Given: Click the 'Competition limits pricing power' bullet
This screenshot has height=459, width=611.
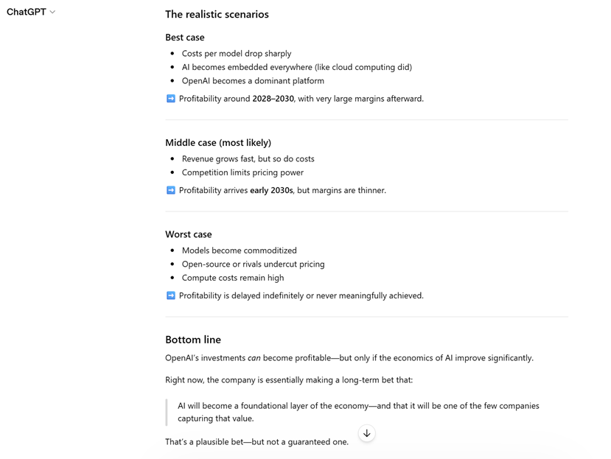Looking at the screenshot, I should coord(242,172).
